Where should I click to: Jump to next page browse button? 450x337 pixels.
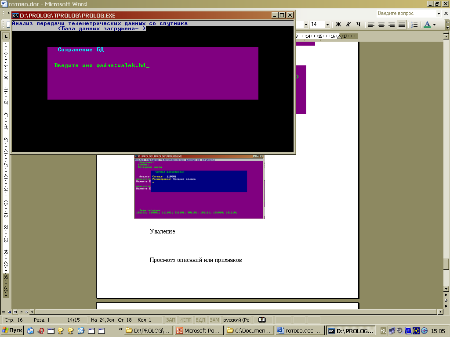(x=446, y=306)
